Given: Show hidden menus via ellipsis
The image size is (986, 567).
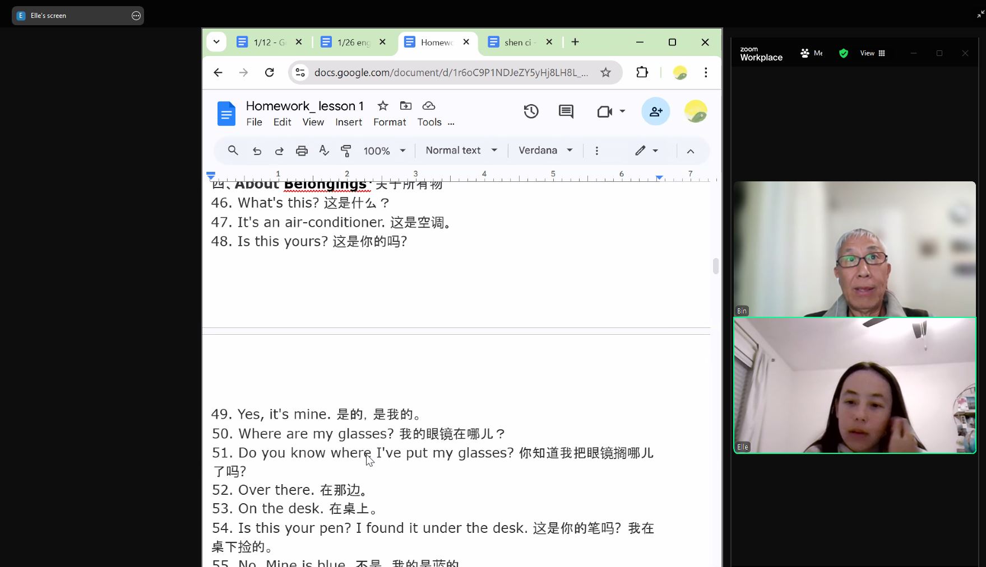Looking at the screenshot, I should (451, 123).
